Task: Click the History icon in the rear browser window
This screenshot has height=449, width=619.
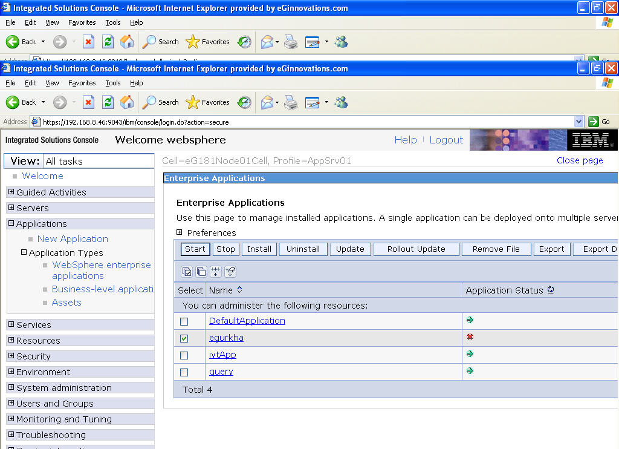Action: coord(244,42)
